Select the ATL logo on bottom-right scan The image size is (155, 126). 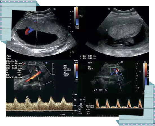pyautogui.click(x=121, y=62)
